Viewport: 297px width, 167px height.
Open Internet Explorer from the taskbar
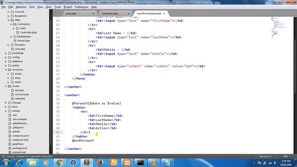[x=19, y=163]
